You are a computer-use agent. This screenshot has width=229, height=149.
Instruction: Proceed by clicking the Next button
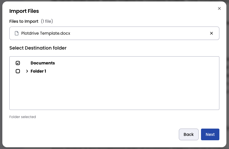pyautogui.click(x=210, y=134)
